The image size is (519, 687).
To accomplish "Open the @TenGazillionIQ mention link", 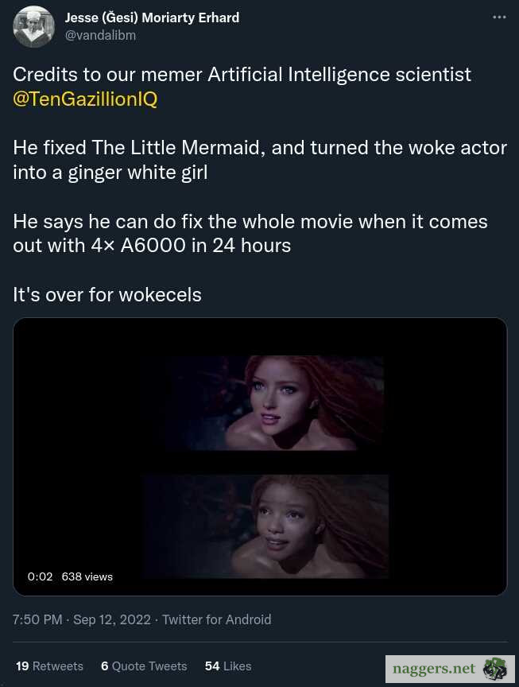I will pos(85,99).
